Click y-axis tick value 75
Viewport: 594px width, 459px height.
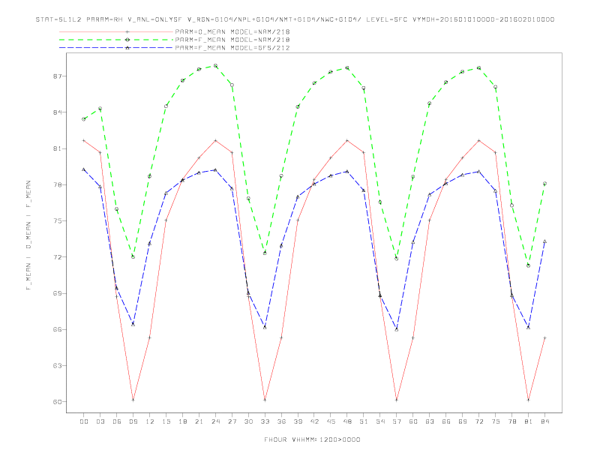pyautogui.click(x=57, y=221)
